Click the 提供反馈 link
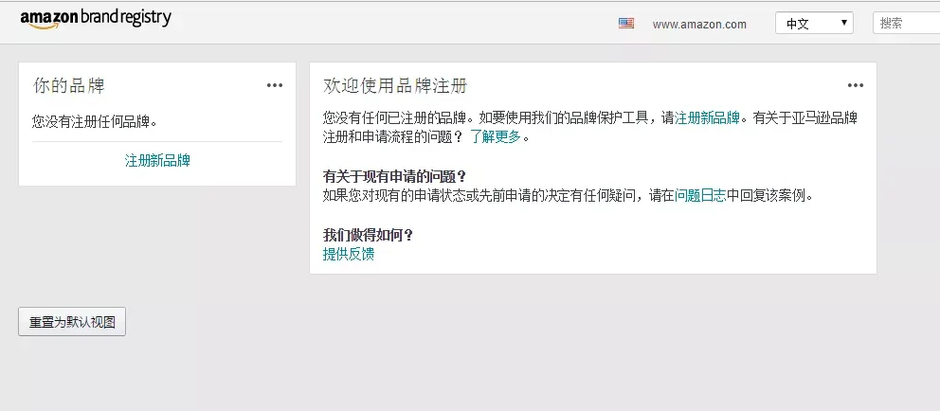 tap(349, 254)
